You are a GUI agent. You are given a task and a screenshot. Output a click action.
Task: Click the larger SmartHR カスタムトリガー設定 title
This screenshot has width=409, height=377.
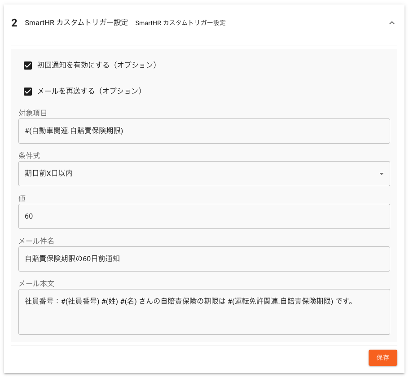pyautogui.click(x=76, y=23)
